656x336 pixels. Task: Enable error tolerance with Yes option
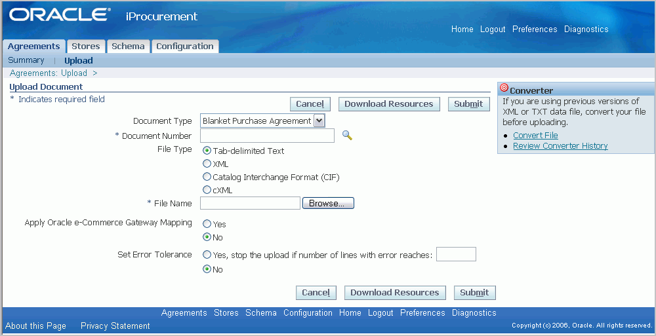click(x=207, y=254)
